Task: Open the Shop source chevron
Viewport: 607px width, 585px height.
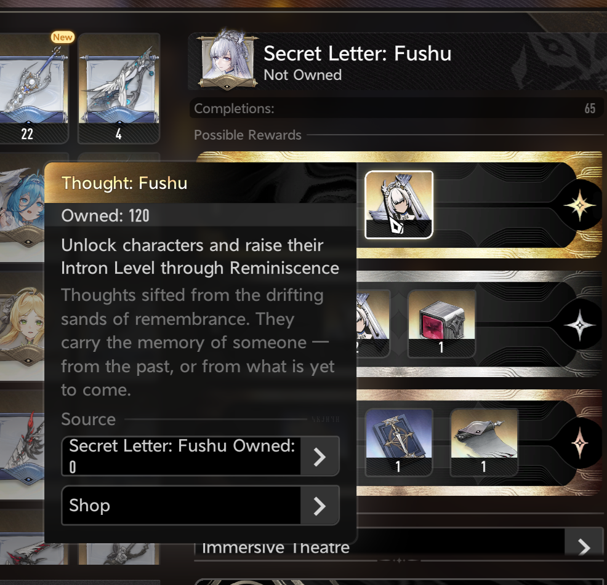Action: (320, 506)
